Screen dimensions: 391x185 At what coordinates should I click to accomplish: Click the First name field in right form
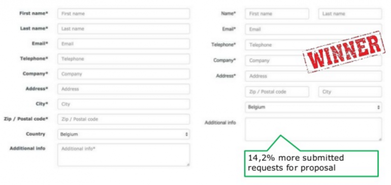277,14
